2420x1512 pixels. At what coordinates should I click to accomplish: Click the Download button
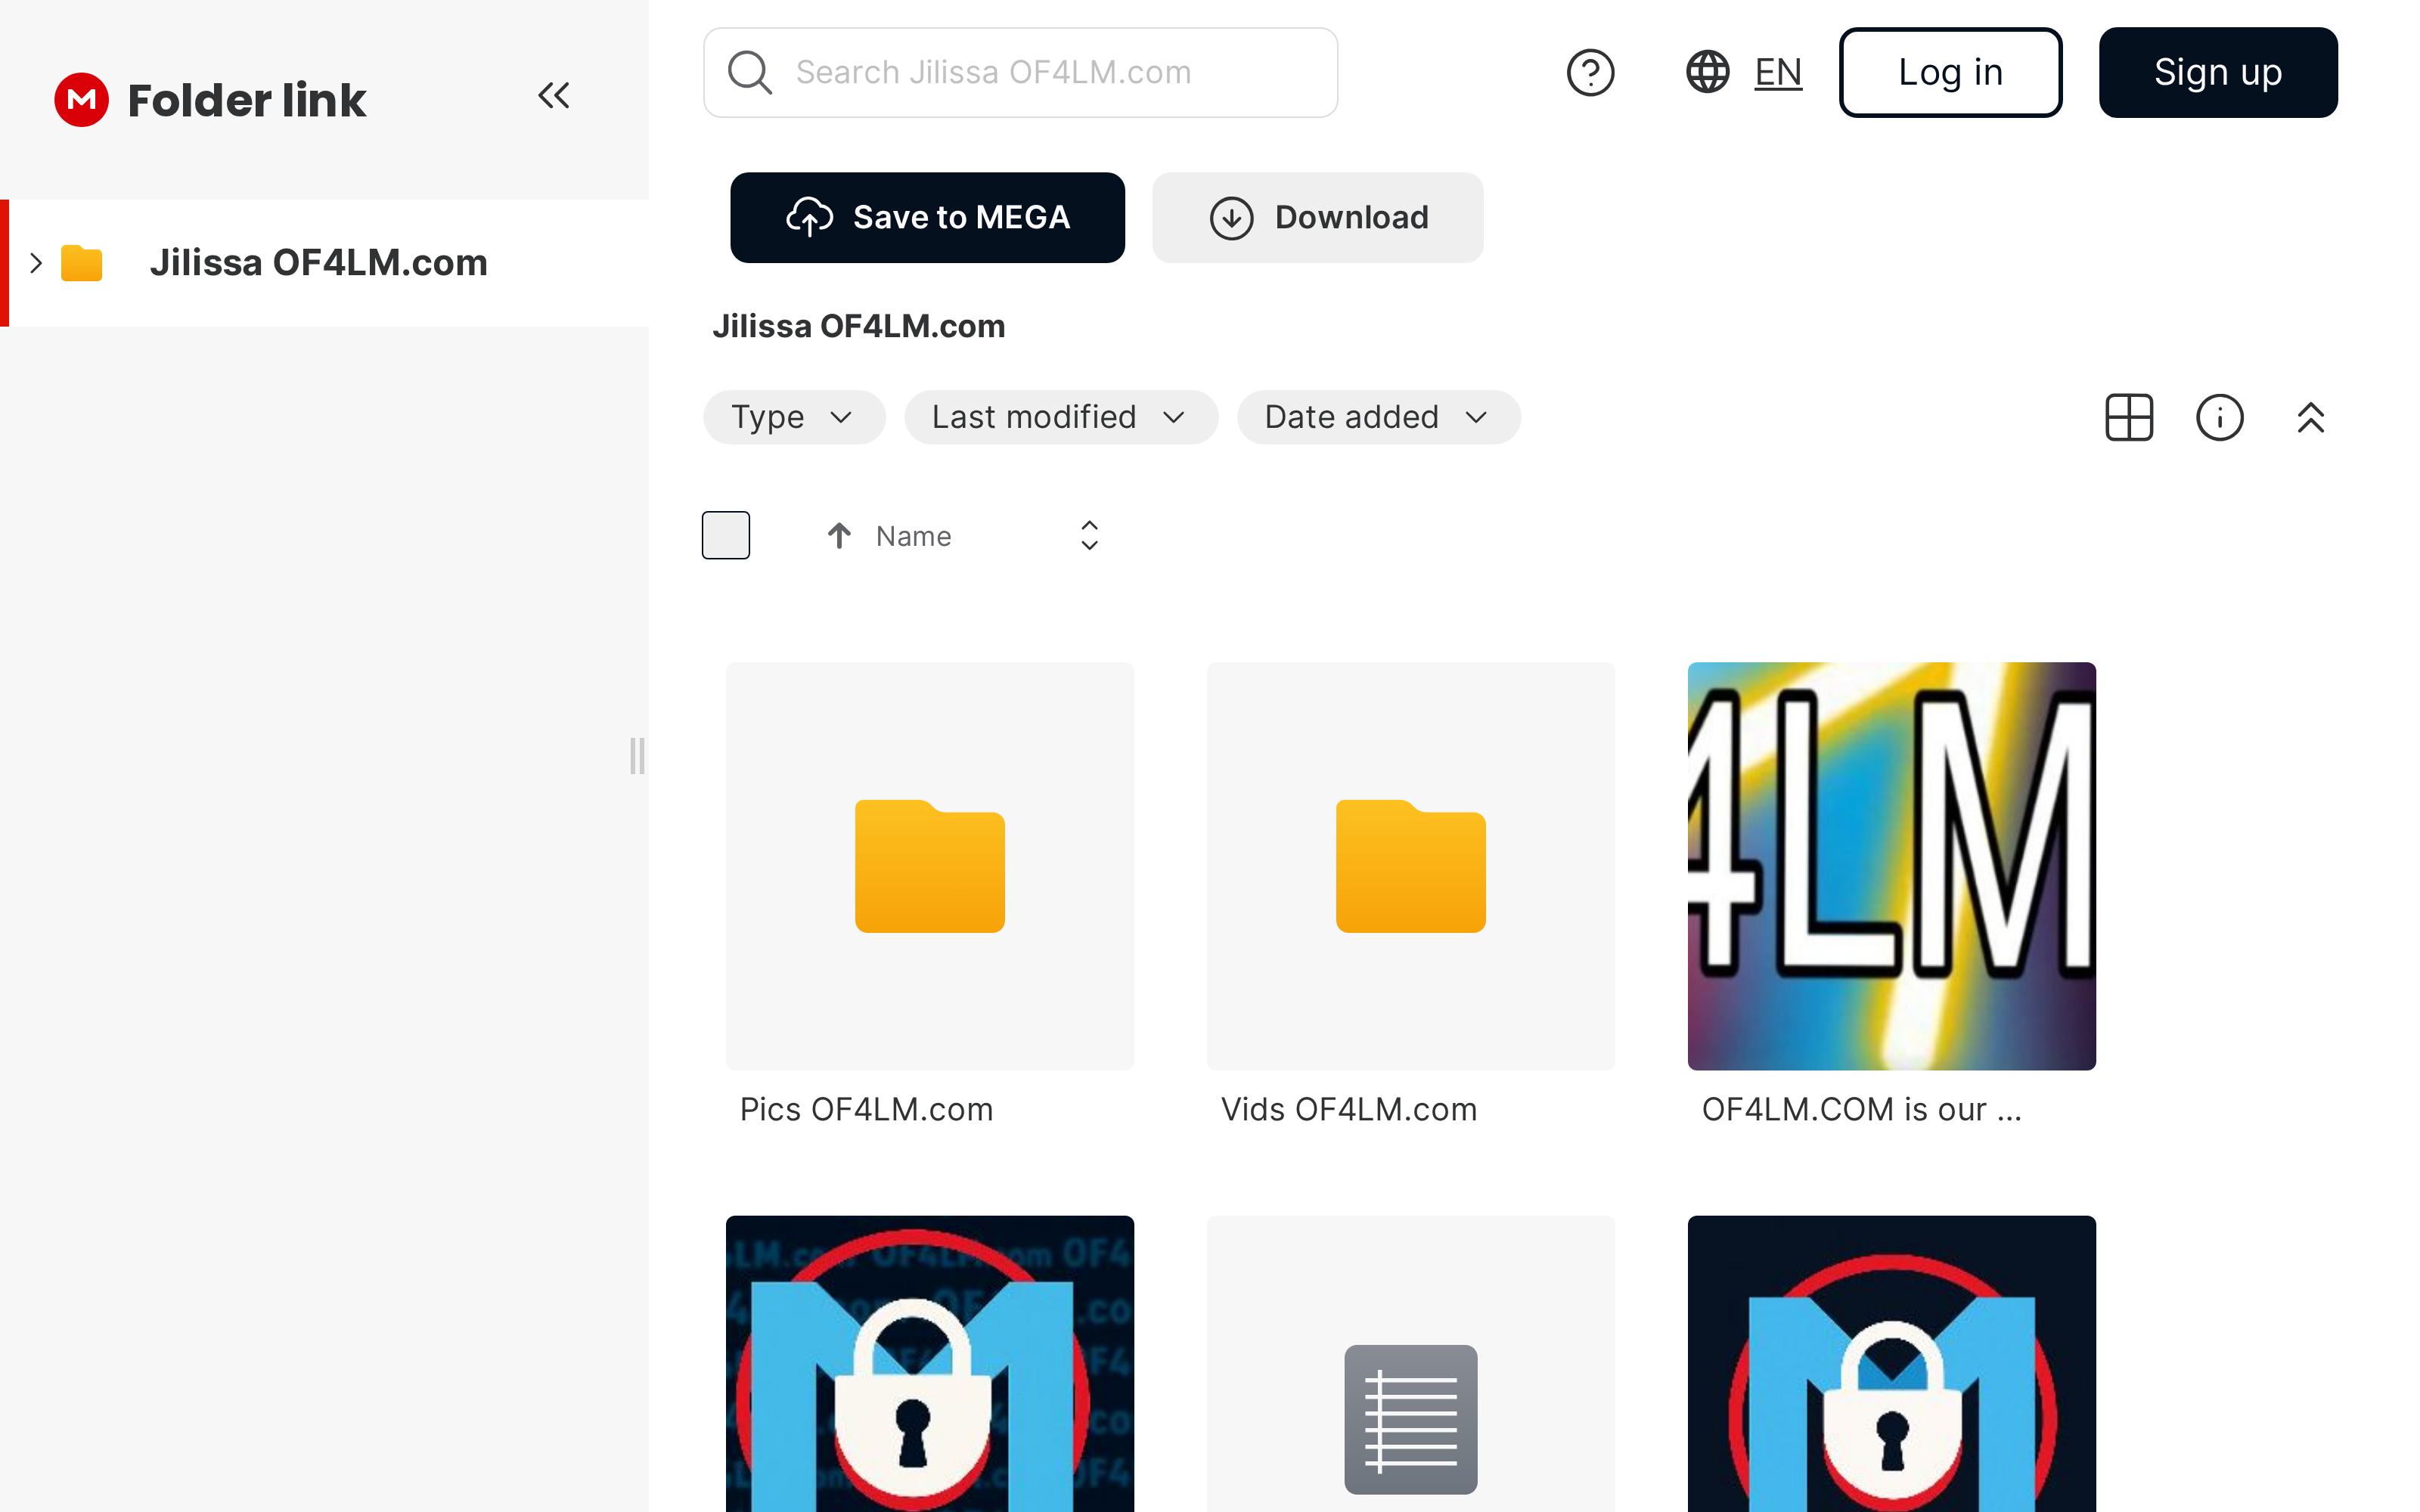[1317, 217]
